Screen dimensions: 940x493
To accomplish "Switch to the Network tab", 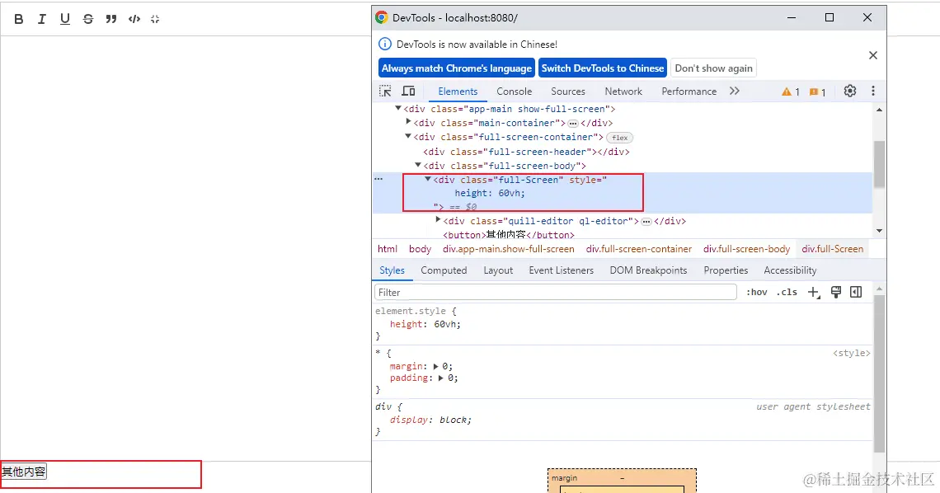I will point(623,91).
